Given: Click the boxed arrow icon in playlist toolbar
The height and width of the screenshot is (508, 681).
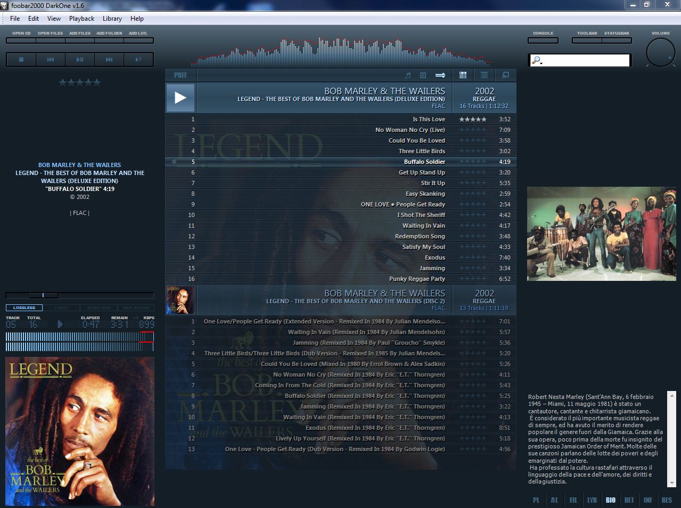Looking at the screenshot, I should [423, 75].
